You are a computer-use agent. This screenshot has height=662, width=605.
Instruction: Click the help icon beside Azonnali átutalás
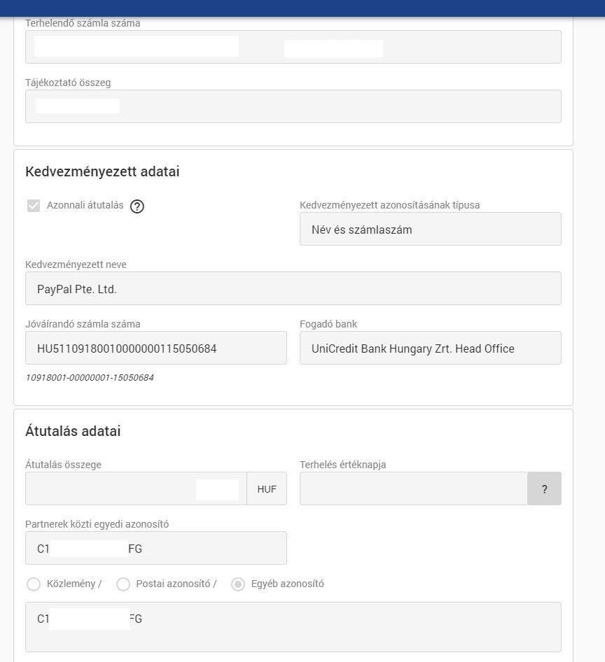tap(137, 206)
